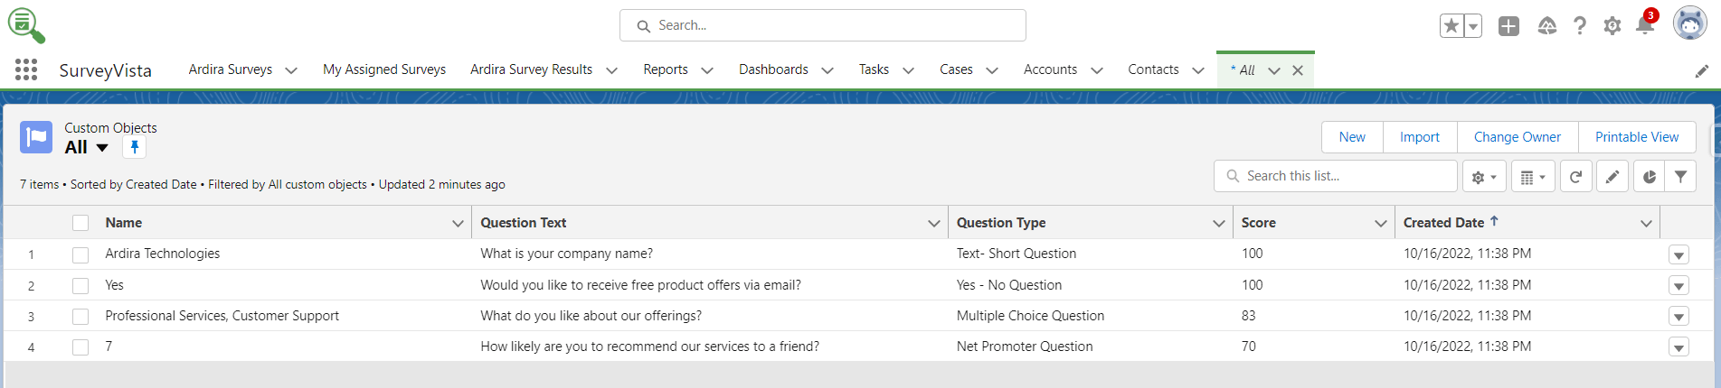Show the charts panel icon

pyautogui.click(x=1649, y=177)
